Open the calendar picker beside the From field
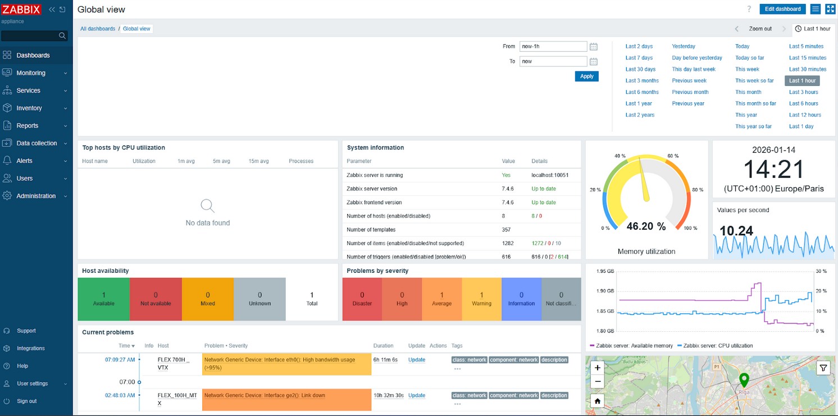Image resolution: width=838 pixels, height=416 pixels. point(594,46)
